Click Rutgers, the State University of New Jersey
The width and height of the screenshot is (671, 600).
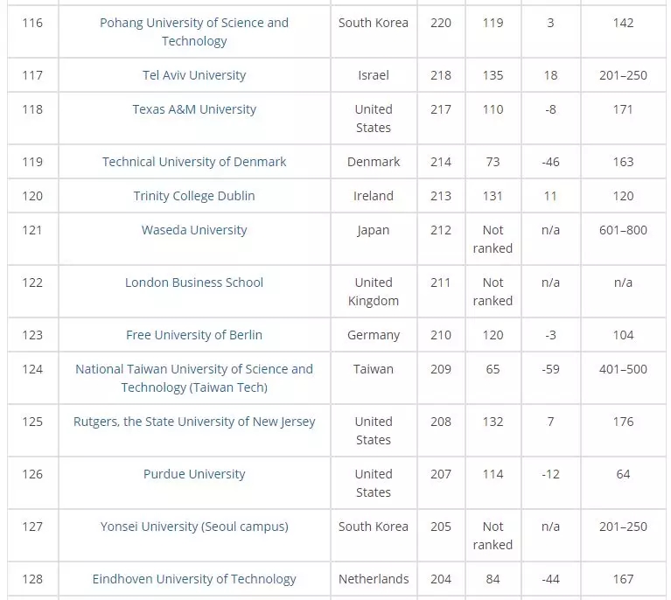tap(194, 422)
